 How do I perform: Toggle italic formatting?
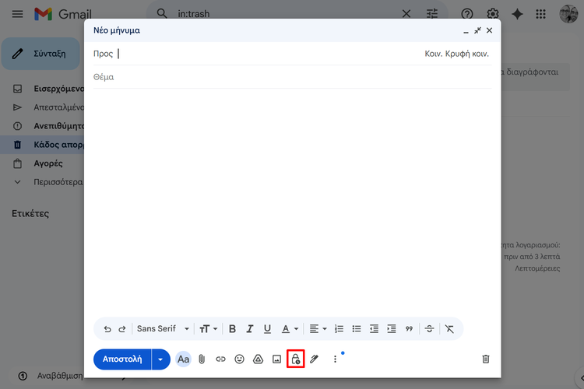pyautogui.click(x=250, y=329)
